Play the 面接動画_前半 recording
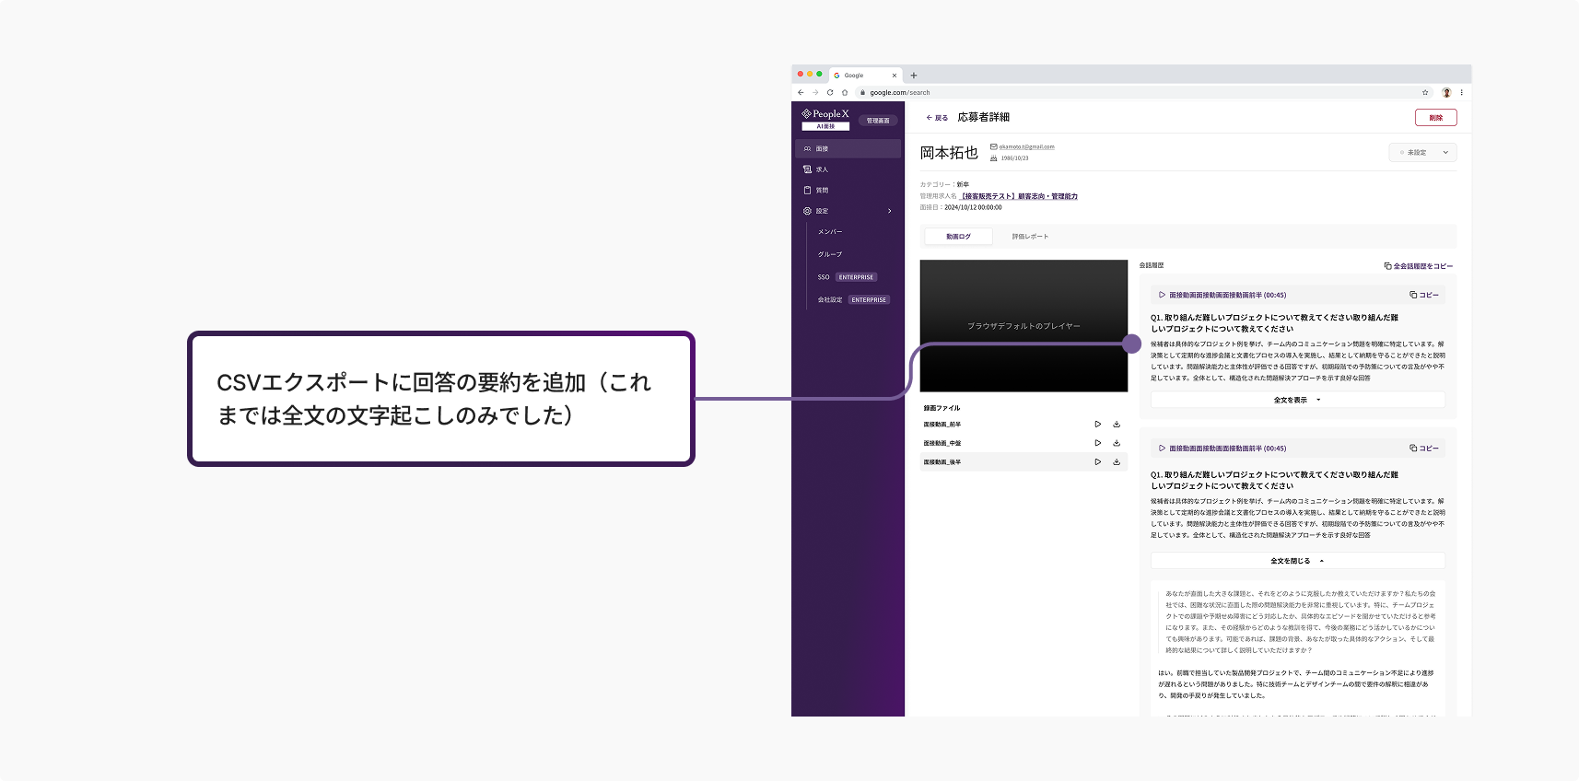1579x781 pixels. (1097, 425)
